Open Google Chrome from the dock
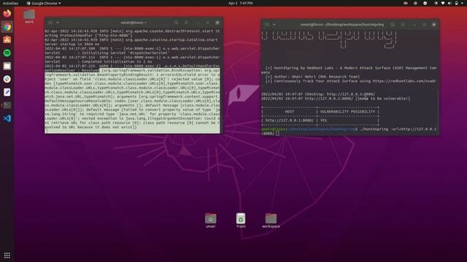This screenshot has height=262, width=467. tap(7, 27)
